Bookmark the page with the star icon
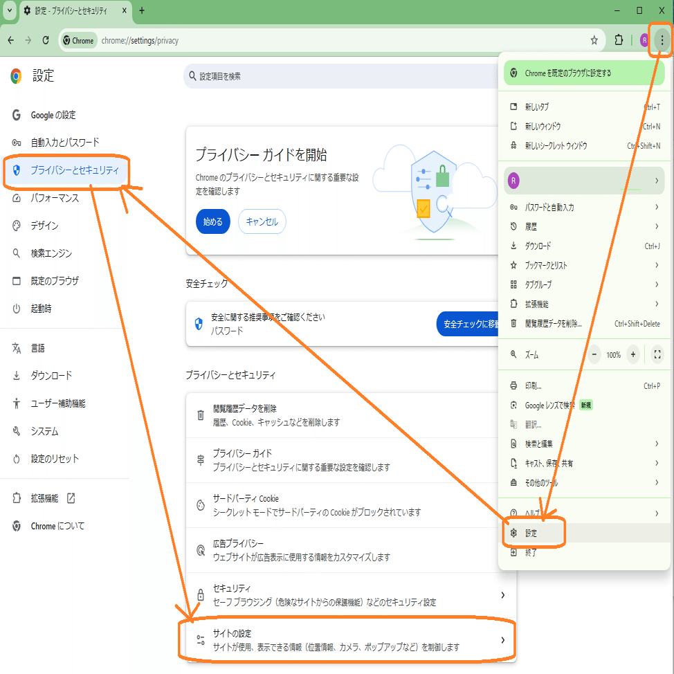This screenshot has width=674, height=674. coord(593,40)
